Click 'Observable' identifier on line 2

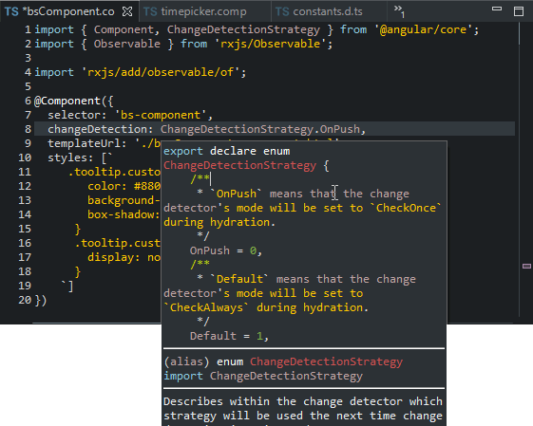[x=126, y=45]
